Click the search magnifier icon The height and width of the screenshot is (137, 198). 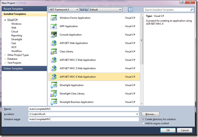pos(192,10)
